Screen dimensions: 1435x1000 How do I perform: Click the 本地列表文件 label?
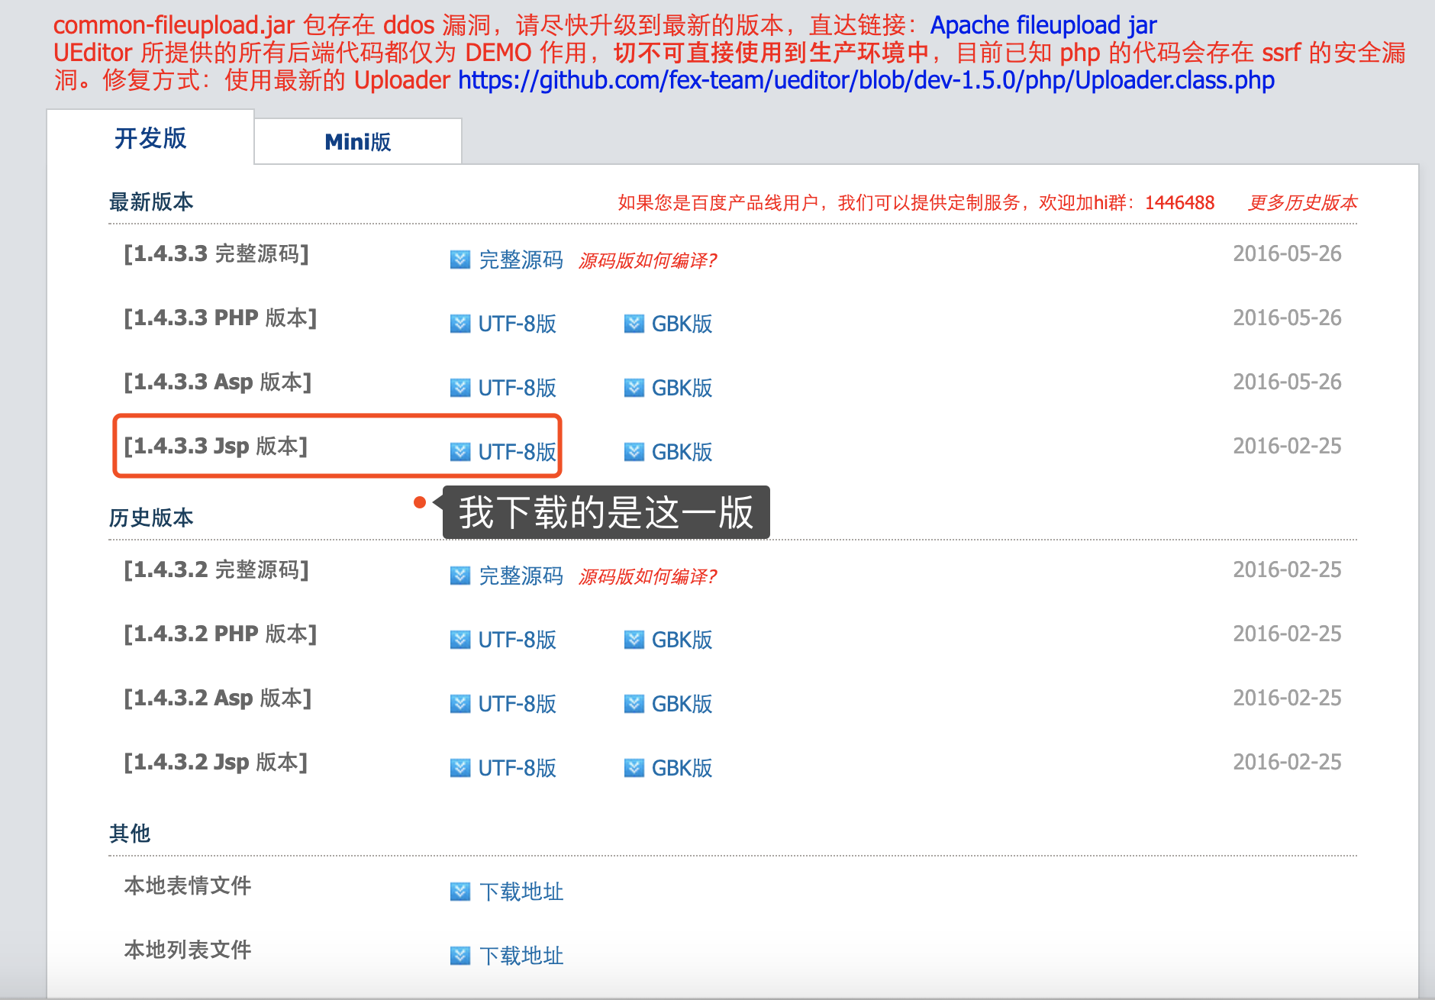coord(188,950)
